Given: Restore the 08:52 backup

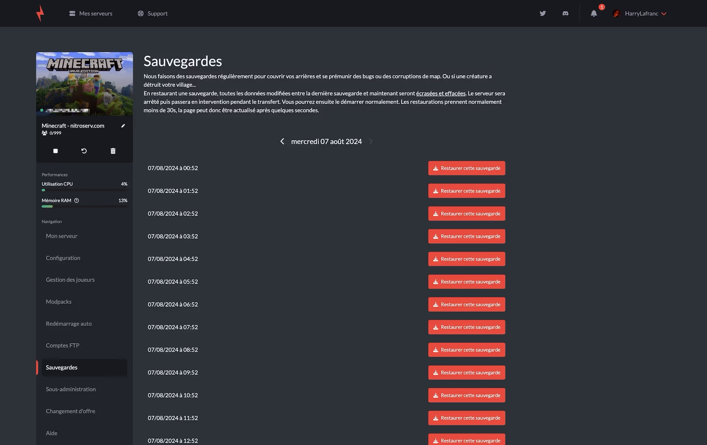Looking at the screenshot, I should click(x=467, y=350).
